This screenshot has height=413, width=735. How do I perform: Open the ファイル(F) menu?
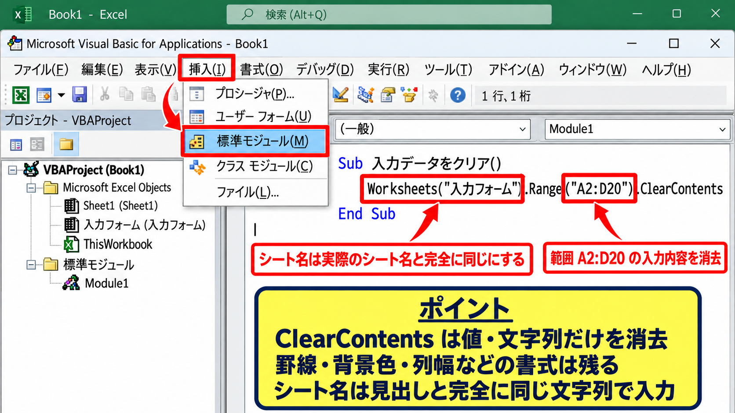coord(41,69)
